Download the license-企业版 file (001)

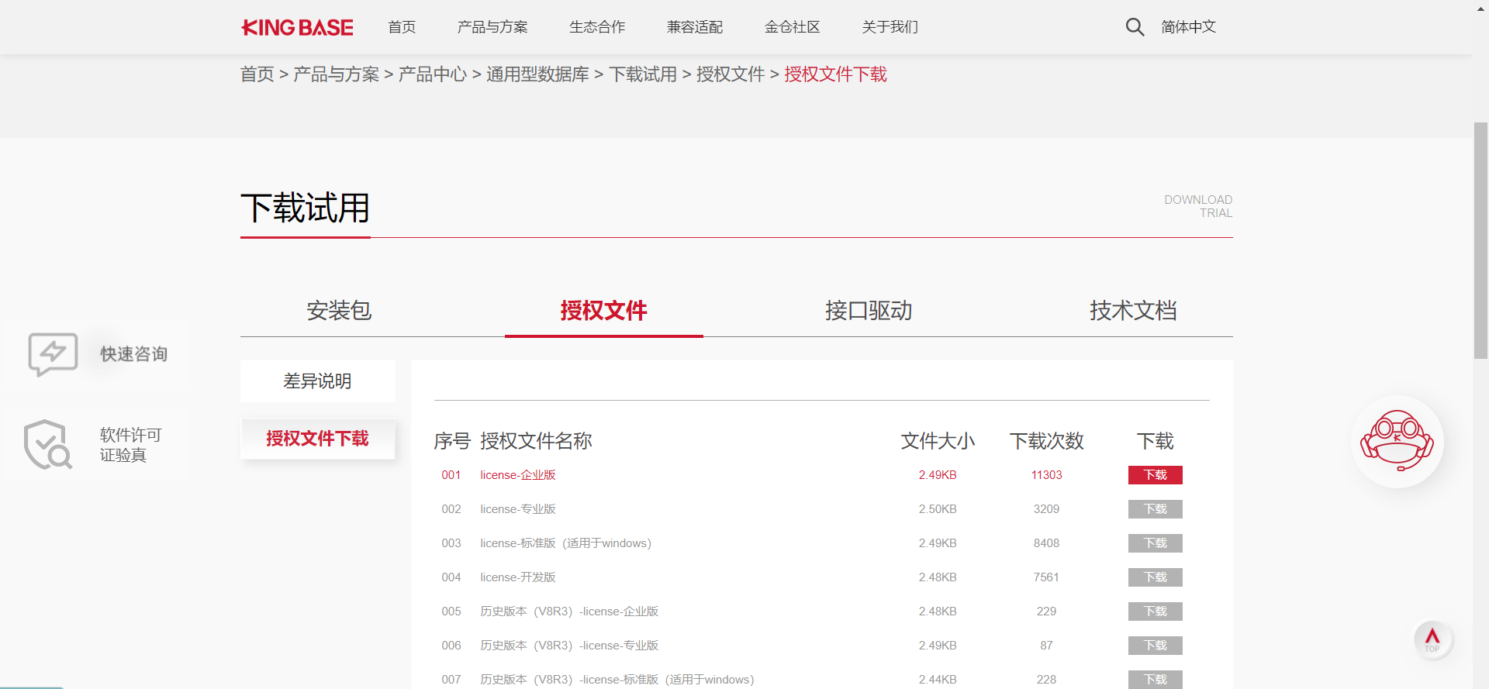[x=1156, y=475]
